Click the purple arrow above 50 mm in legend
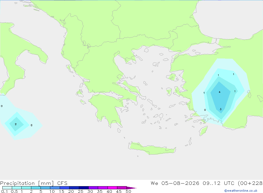 131,188
